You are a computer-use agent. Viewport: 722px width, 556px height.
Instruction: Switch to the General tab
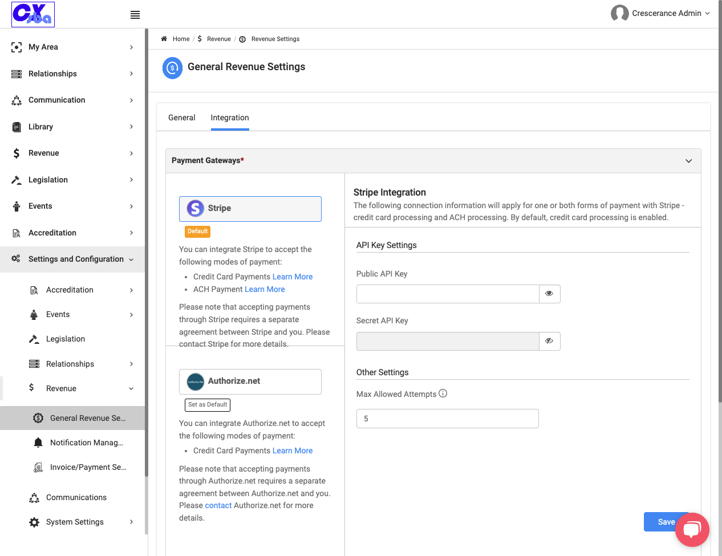(182, 117)
